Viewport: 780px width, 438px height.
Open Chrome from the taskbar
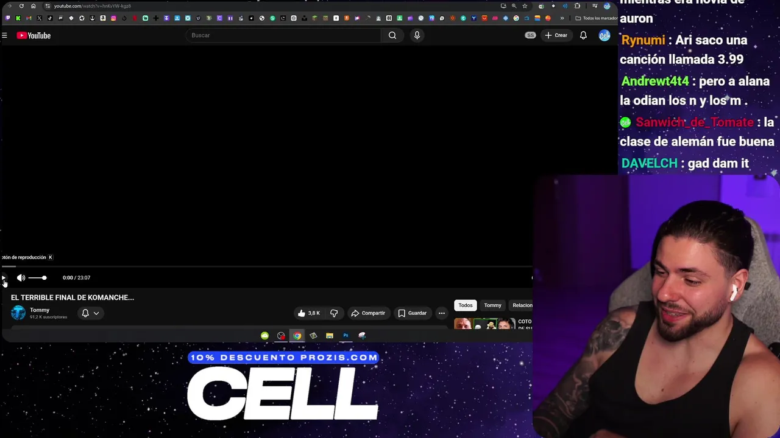point(297,336)
